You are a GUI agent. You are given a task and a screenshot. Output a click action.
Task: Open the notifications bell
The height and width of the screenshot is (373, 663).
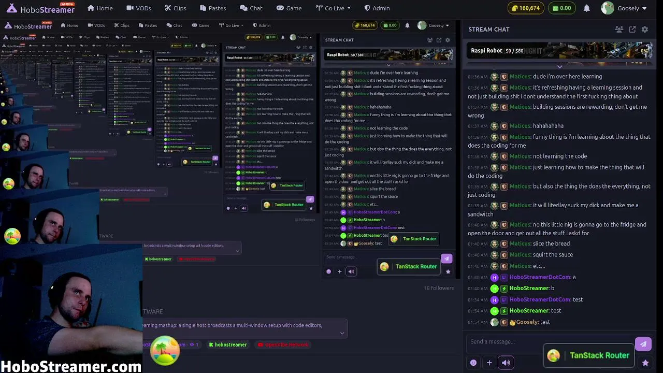[586, 8]
